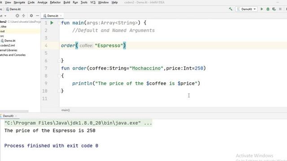The width and height of the screenshot is (287, 161).
Task: Open Project panel settings gear
Action: coord(31,16)
